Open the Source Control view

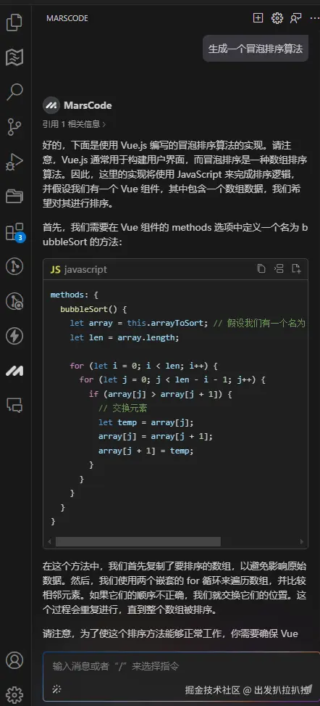(x=14, y=127)
